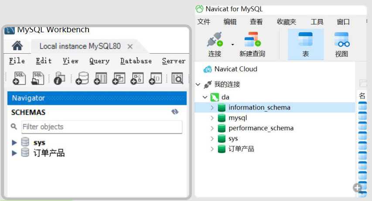Screen dimensions: 372x201
Task: Create a new table in Workbench
Action: (x=100, y=78)
